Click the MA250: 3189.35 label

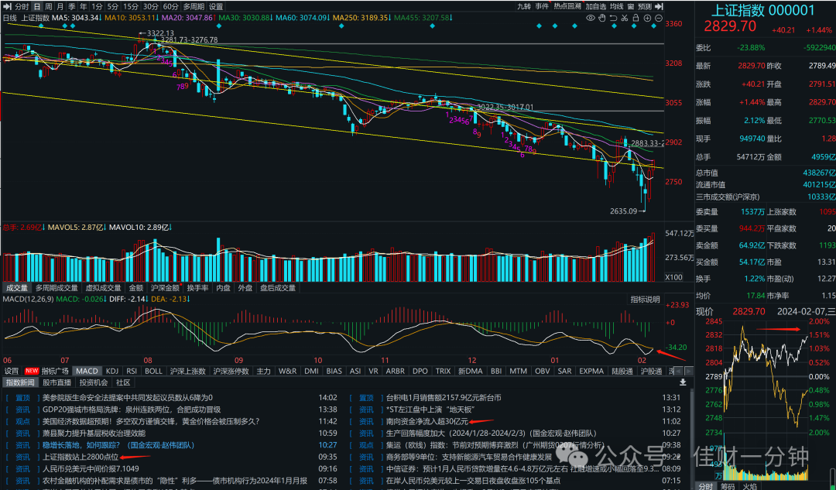pyautogui.click(x=361, y=18)
